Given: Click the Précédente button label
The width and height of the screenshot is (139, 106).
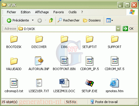Looking at the screenshot, I should pyautogui.click(x=21, y=20).
